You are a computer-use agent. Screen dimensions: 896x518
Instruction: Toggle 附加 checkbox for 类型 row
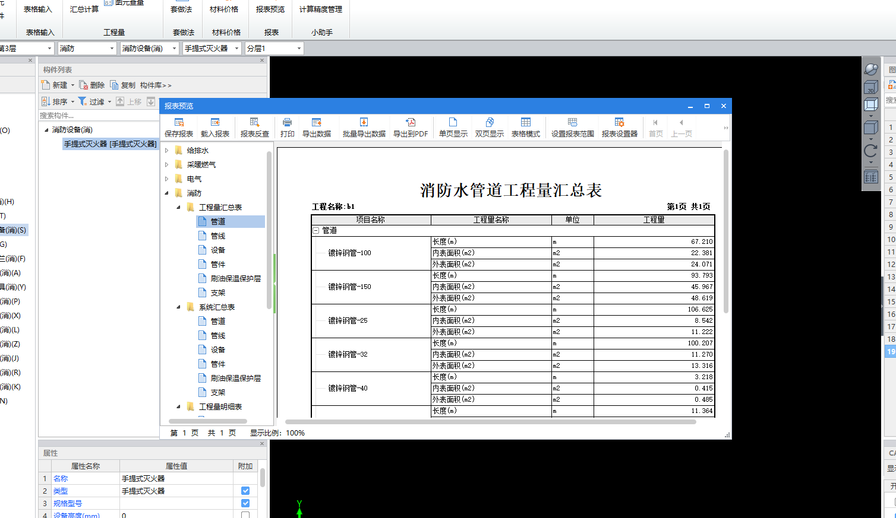[245, 491]
